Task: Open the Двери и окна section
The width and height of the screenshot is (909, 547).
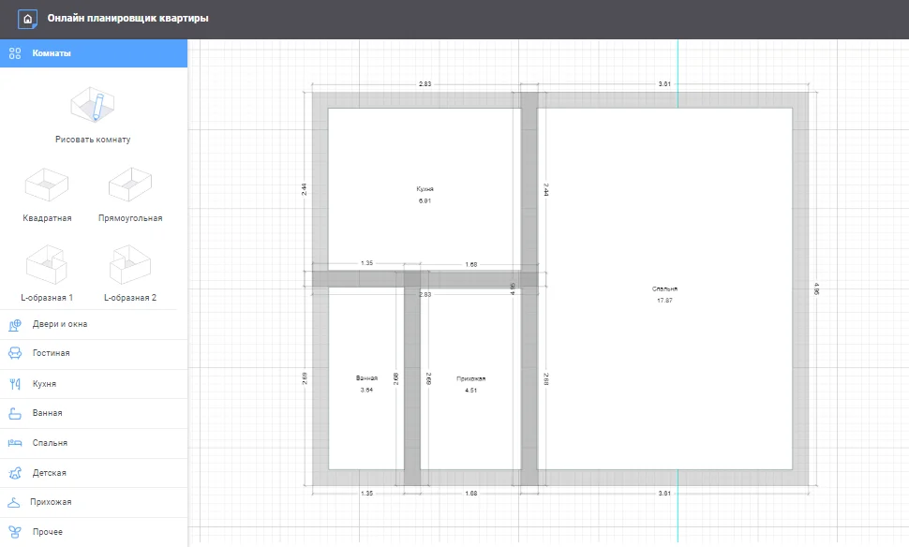Action: [59, 323]
